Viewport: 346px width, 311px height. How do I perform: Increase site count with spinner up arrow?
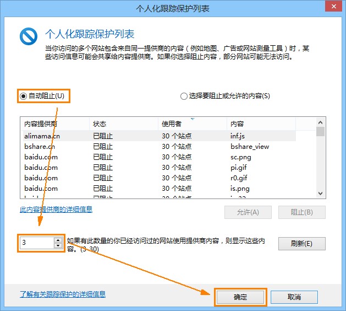[x=58, y=240]
